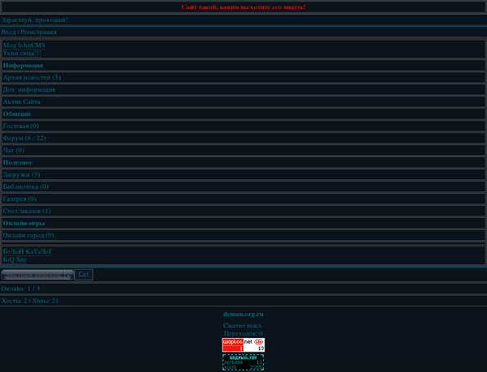The image size is (487, 372).
Task: Click the Go button
Action: (84, 275)
